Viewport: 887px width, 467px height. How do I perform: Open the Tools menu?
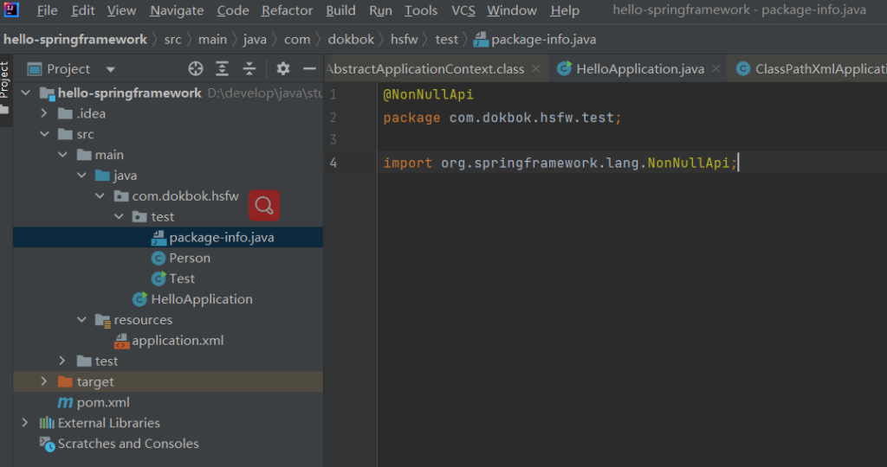click(x=421, y=10)
